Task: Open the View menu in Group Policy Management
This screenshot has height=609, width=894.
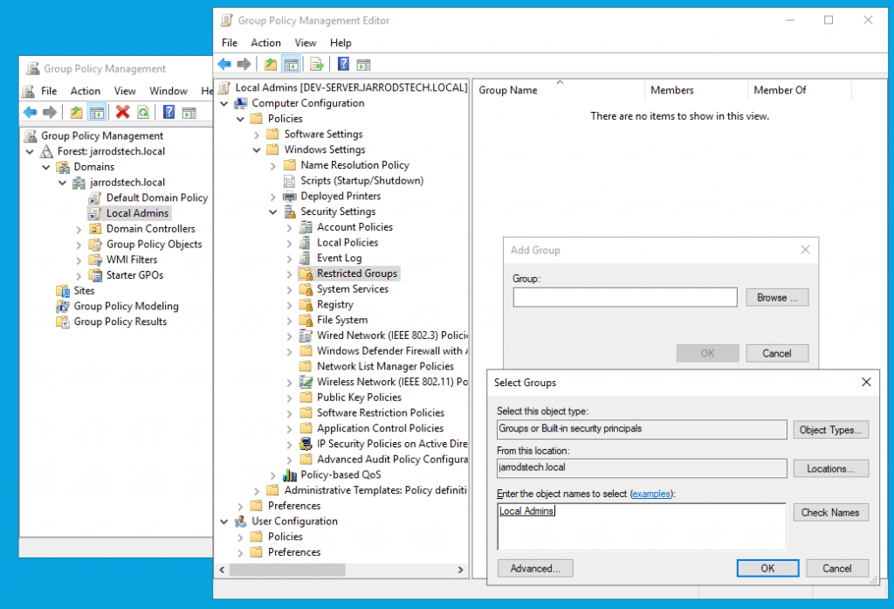Action: pos(125,90)
